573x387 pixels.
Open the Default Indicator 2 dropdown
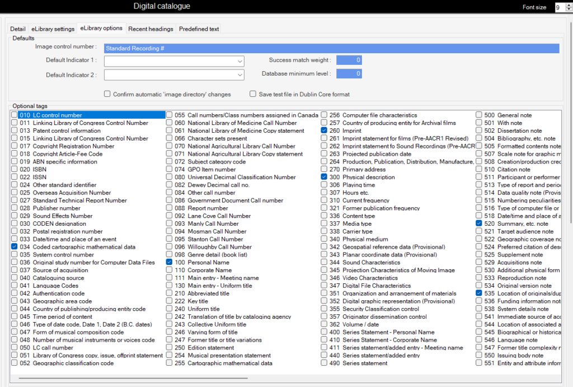[x=241, y=74]
